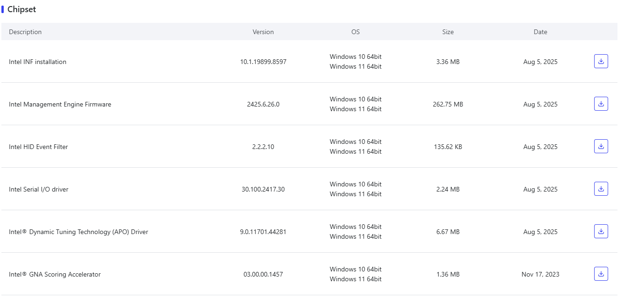The image size is (624, 299).
Task: Click the 1.36 MB size value
Action: (x=448, y=274)
